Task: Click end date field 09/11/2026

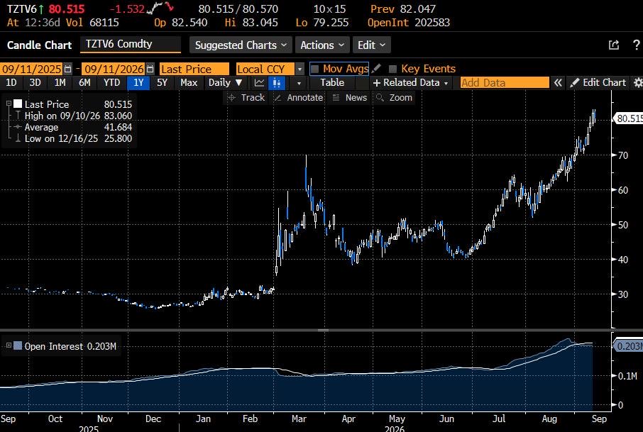Action: (114, 69)
